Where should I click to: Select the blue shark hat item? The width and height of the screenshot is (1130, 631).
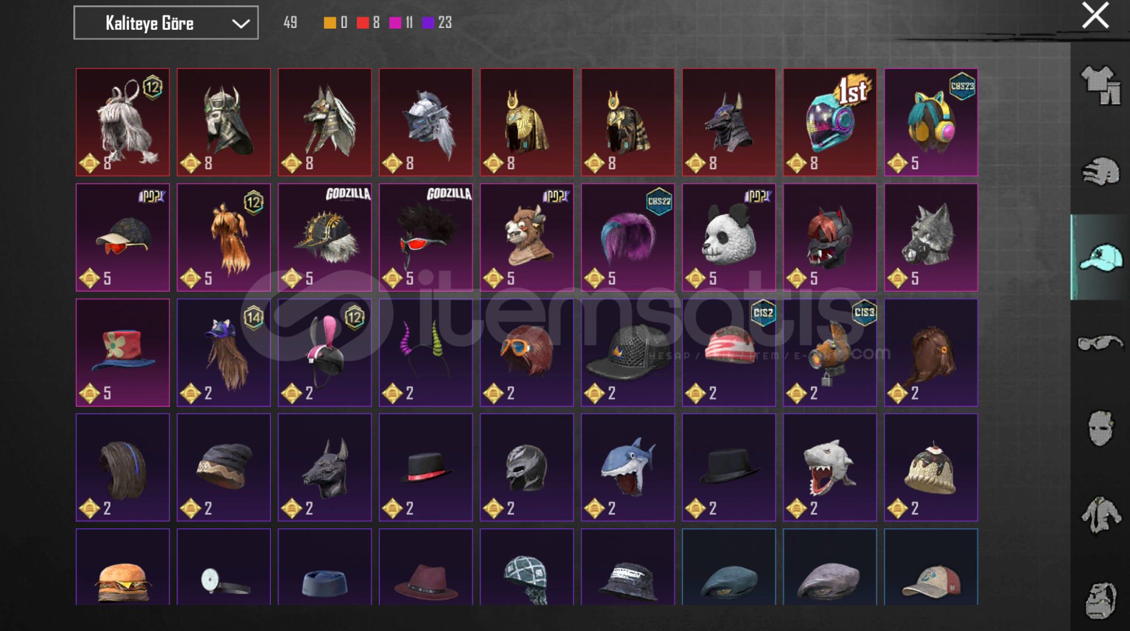(628, 468)
